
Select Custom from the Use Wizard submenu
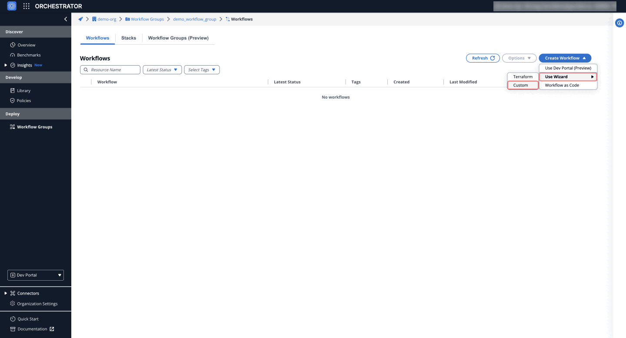[523, 85]
